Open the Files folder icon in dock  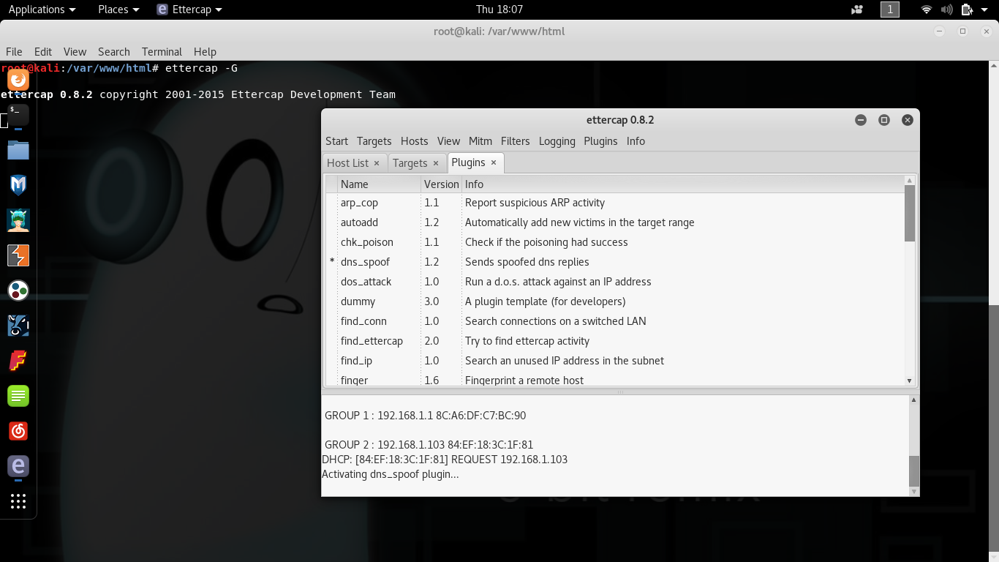[x=18, y=150]
